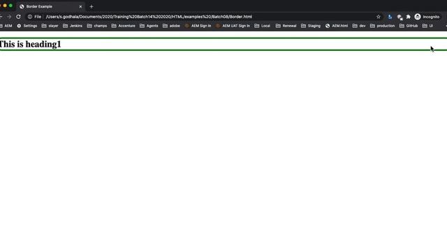
Task: Open the Accenture bookmarks folder
Action: [x=123, y=26]
